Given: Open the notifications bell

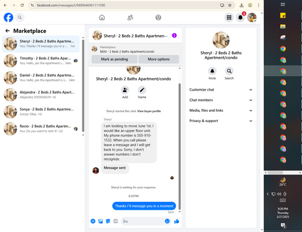Looking at the screenshot, I should 240,18.
